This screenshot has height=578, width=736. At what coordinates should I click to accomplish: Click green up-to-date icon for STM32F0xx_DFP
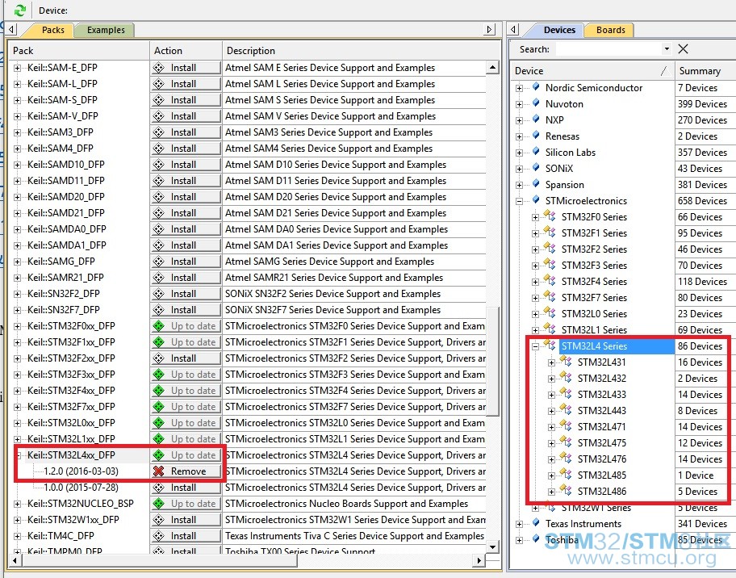point(159,326)
